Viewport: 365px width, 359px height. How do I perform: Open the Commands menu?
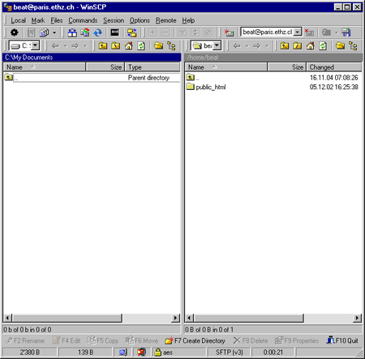[x=83, y=20]
